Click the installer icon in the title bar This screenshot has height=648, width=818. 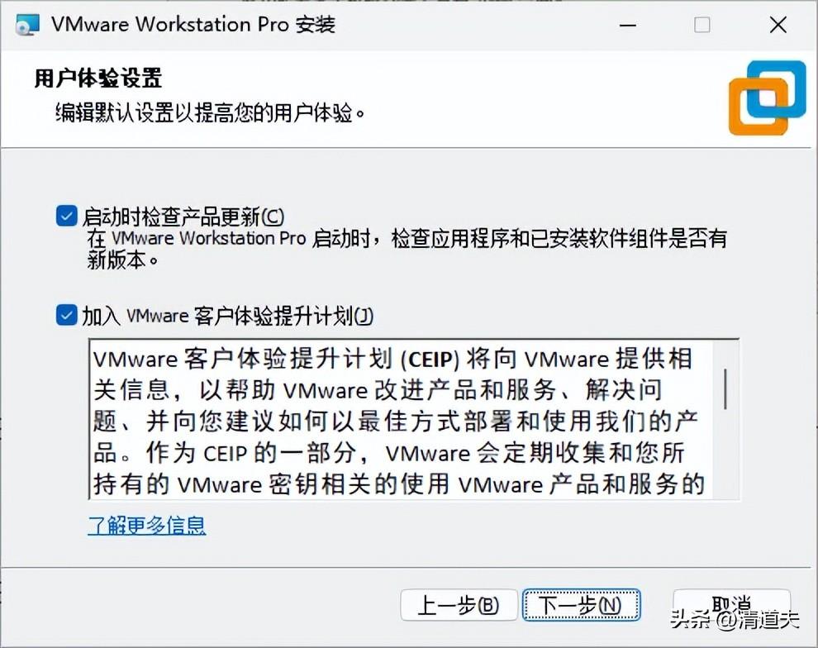point(27,25)
